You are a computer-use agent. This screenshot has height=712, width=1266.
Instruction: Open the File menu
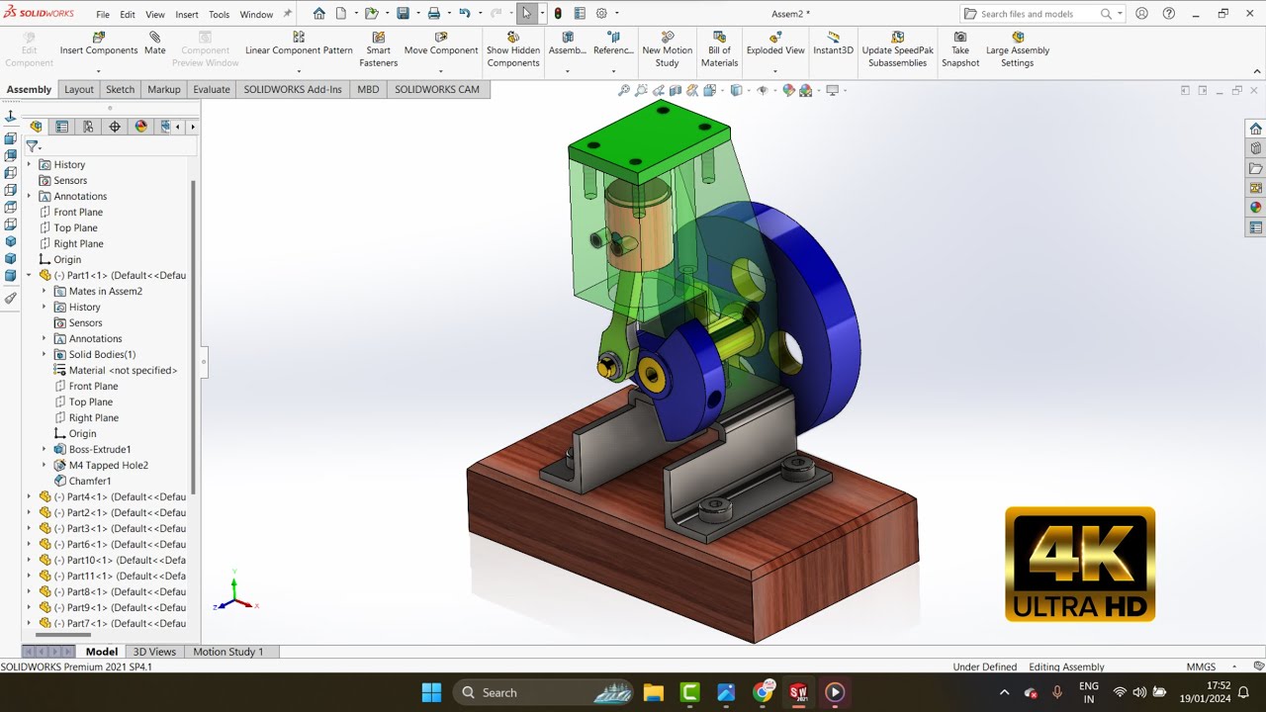(x=103, y=15)
